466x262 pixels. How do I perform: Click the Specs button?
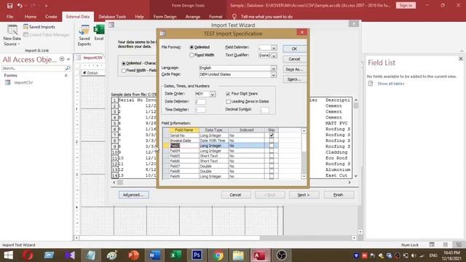[x=294, y=79]
